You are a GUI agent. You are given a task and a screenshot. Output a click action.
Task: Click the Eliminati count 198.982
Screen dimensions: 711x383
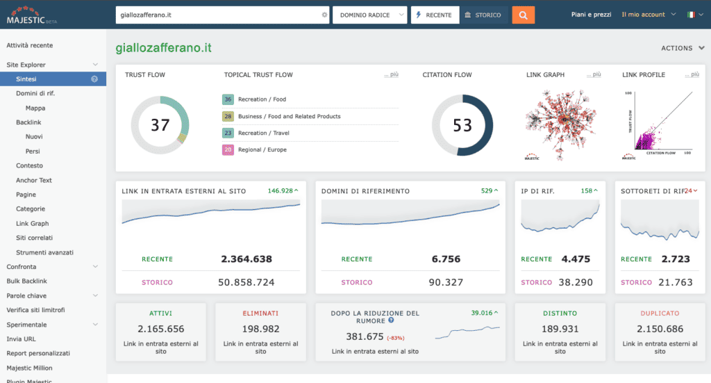[x=261, y=329]
